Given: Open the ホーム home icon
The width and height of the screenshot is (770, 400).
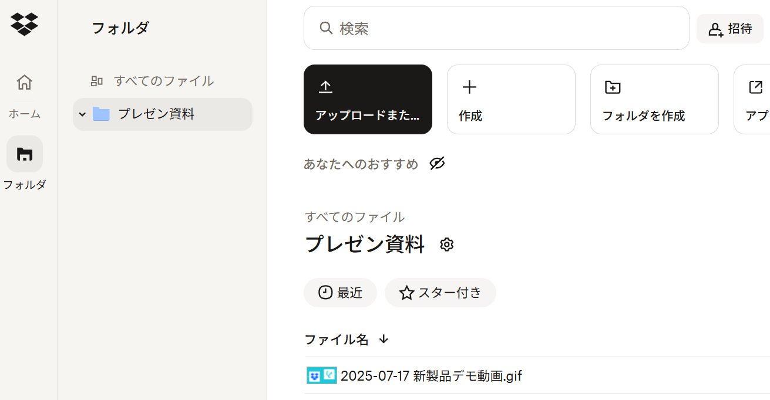Looking at the screenshot, I should (24, 82).
